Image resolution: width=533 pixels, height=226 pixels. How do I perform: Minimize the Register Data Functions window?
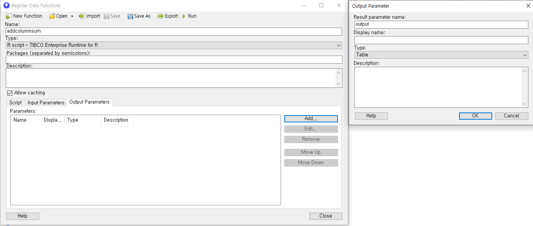click(304, 5)
